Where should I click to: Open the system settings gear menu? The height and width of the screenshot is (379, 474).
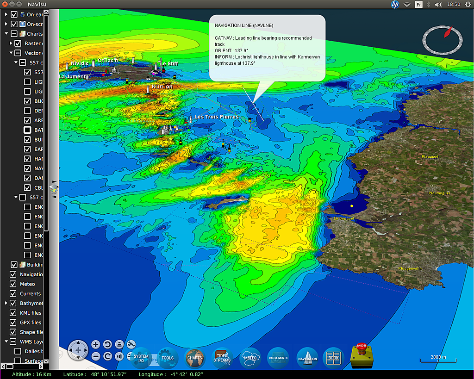pyautogui.click(x=468, y=5)
